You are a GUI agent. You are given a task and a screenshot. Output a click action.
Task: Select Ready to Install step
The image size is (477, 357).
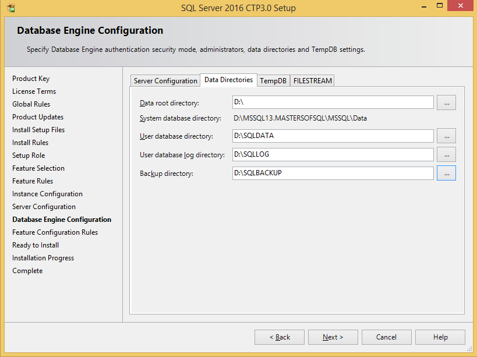pyautogui.click(x=36, y=245)
